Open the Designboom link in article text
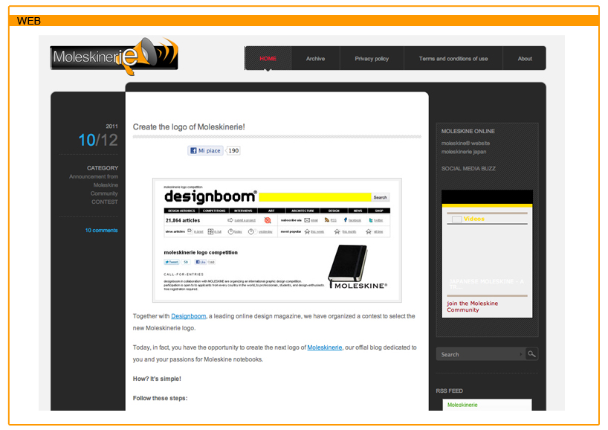This screenshot has width=608, height=430. [189, 316]
